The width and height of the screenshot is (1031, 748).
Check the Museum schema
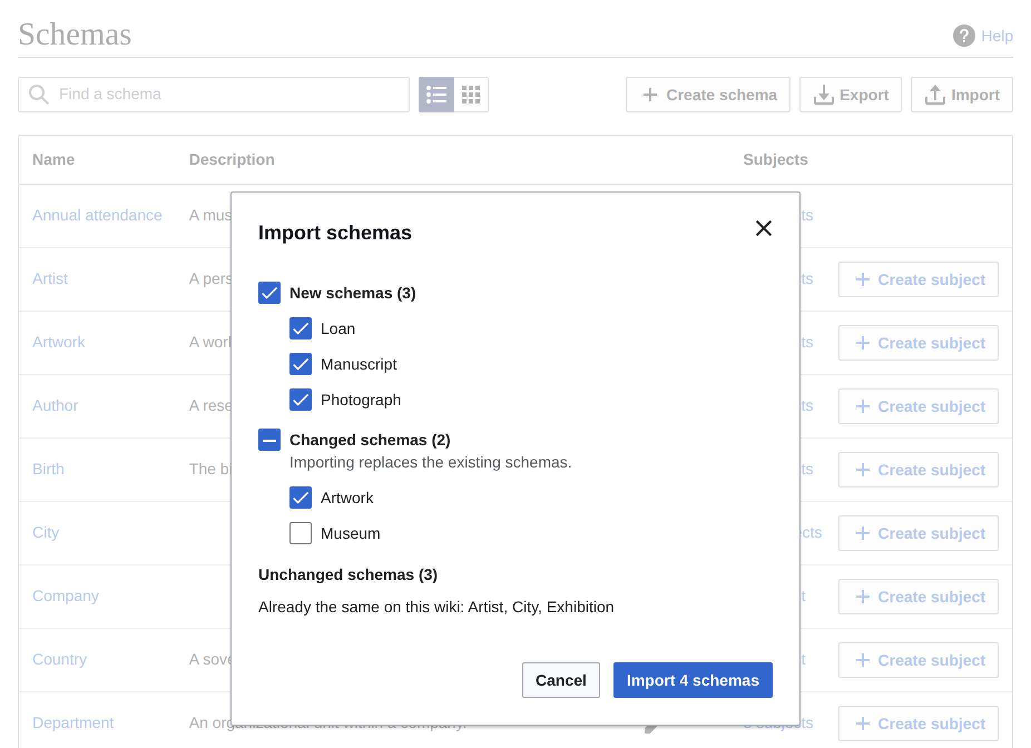coord(301,533)
